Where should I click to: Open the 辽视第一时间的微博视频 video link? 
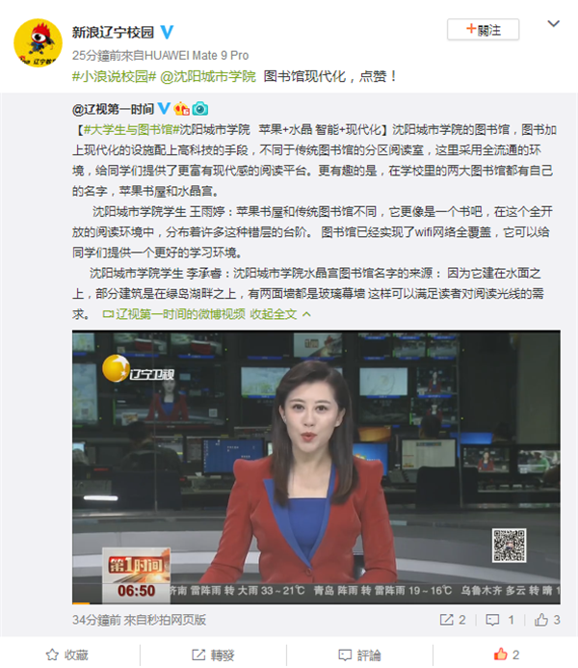click(x=173, y=314)
